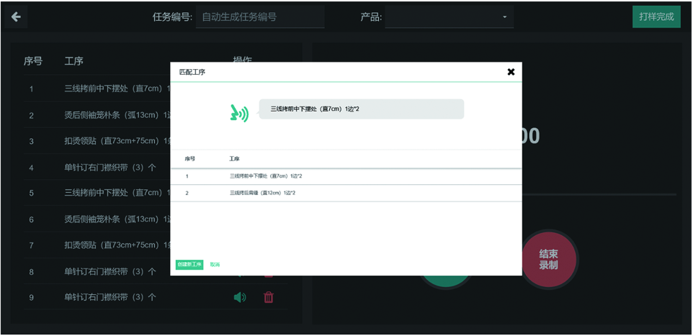Click the 工序 header in dialog table

point(234,158)
